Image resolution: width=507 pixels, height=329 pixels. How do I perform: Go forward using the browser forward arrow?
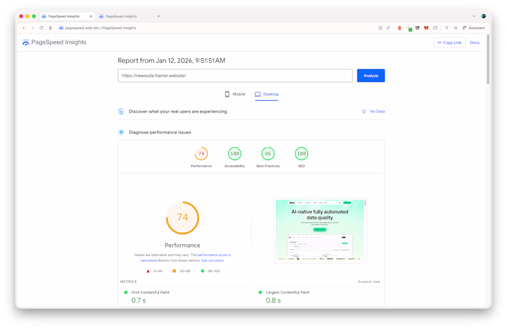(32, 28)
